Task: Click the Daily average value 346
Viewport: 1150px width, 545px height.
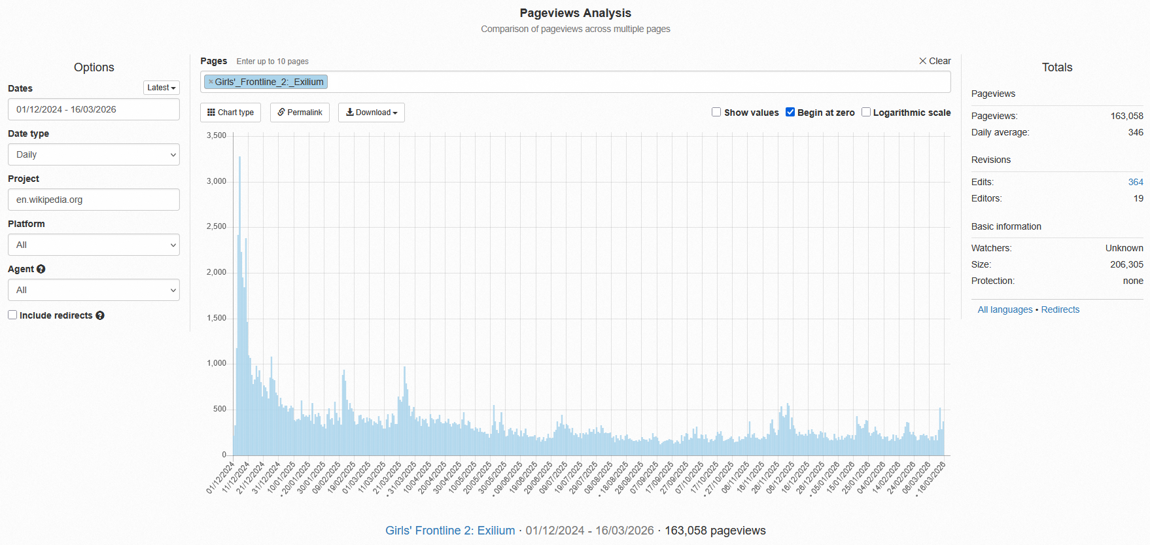Action: [1136, 132]
